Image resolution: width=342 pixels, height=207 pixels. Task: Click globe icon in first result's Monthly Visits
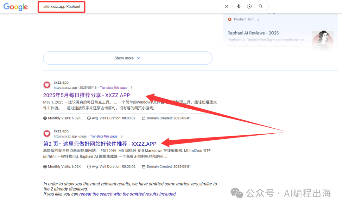point(45,118)
